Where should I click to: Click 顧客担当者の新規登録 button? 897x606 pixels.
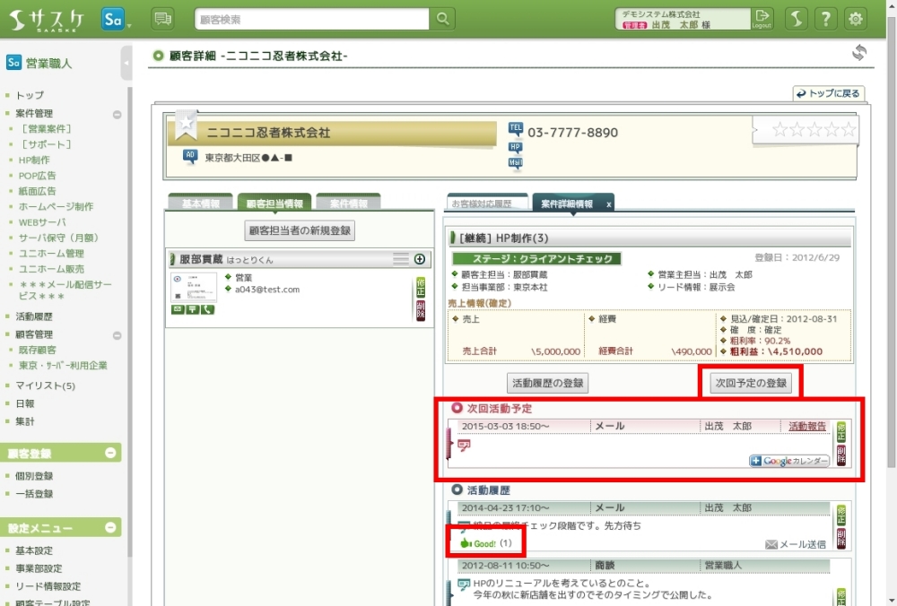click(x=300, y=230)
